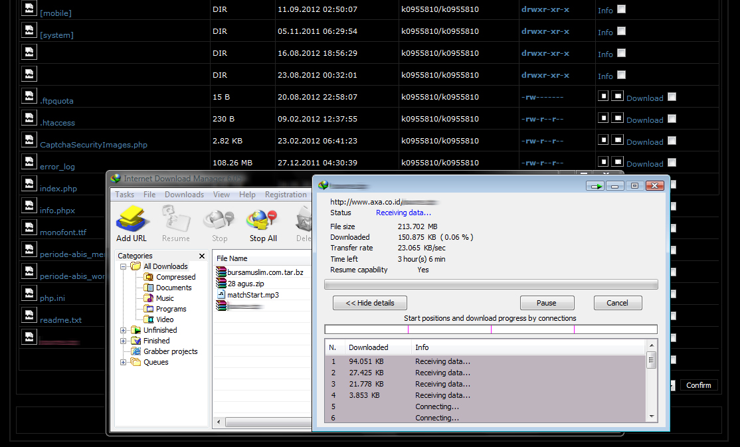740x447 pixels.
Task: Click the folder icon beside [mobile]
Action: click(x=29, y=8)
